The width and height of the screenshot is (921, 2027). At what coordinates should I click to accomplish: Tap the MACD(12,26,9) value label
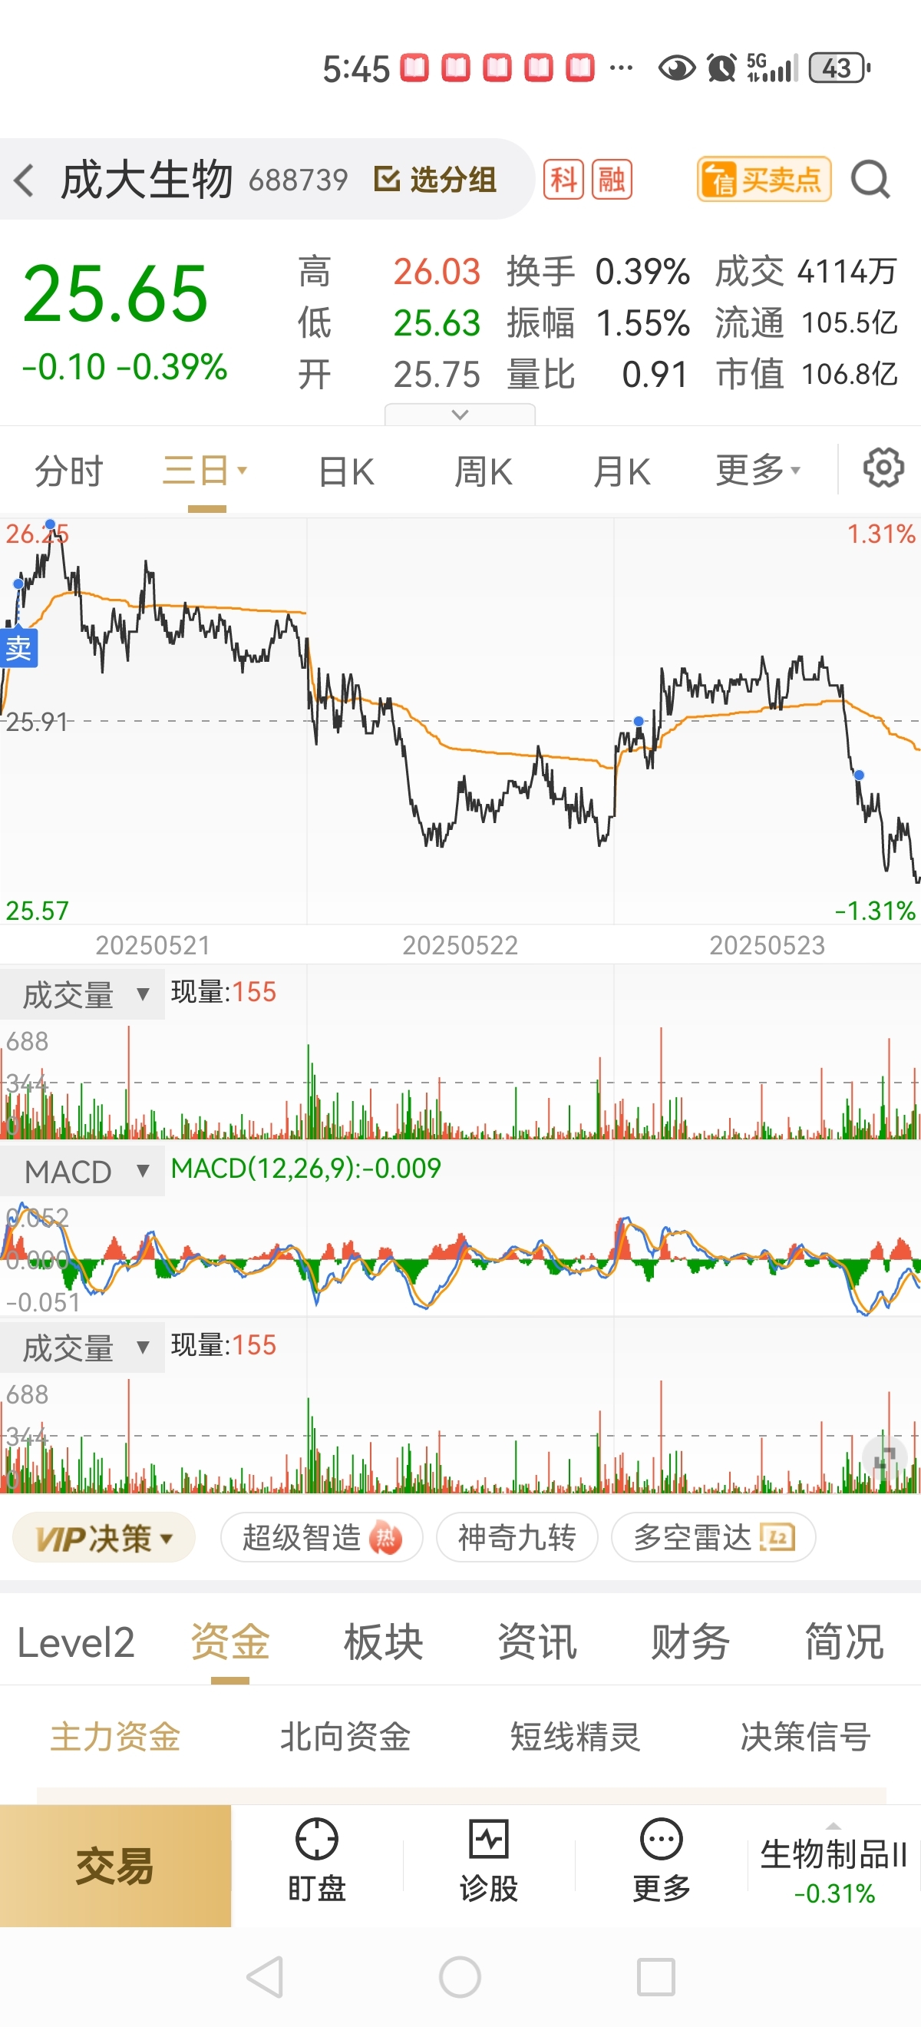tap(306, 1169)
